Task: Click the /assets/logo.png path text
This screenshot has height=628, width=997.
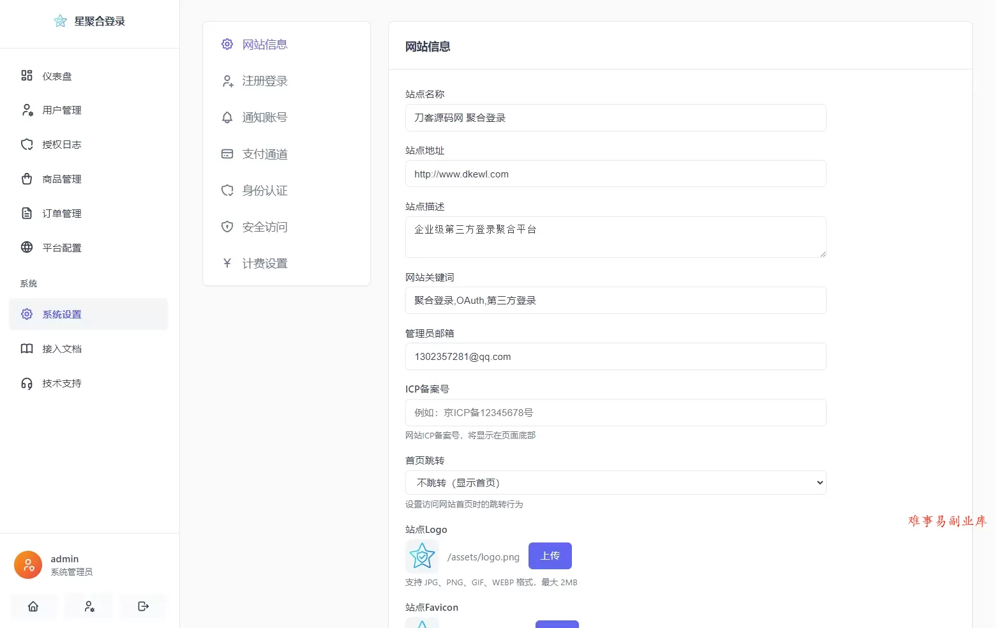Action: 484,557
